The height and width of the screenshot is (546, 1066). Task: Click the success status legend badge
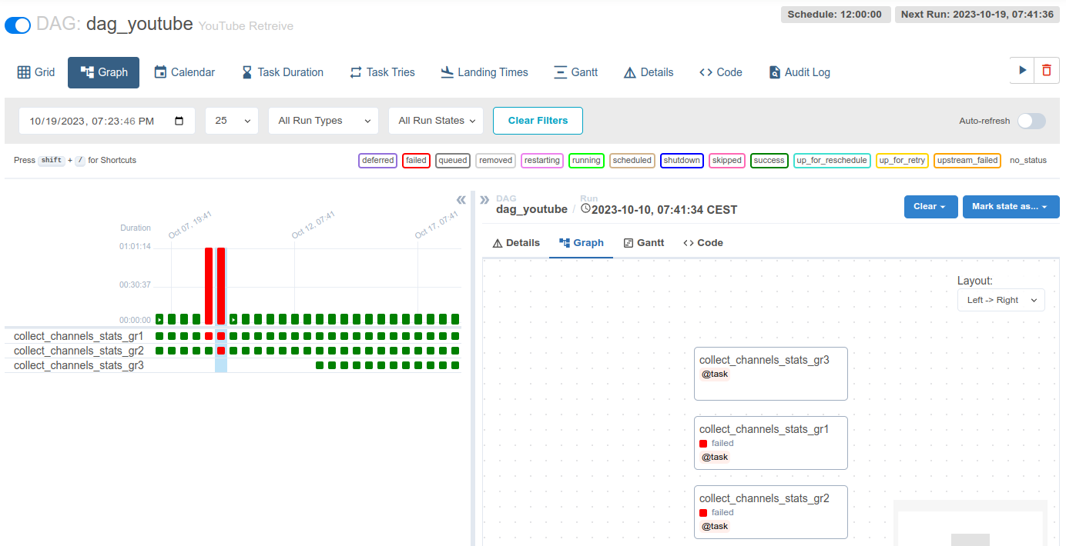[x=769, y=161]
